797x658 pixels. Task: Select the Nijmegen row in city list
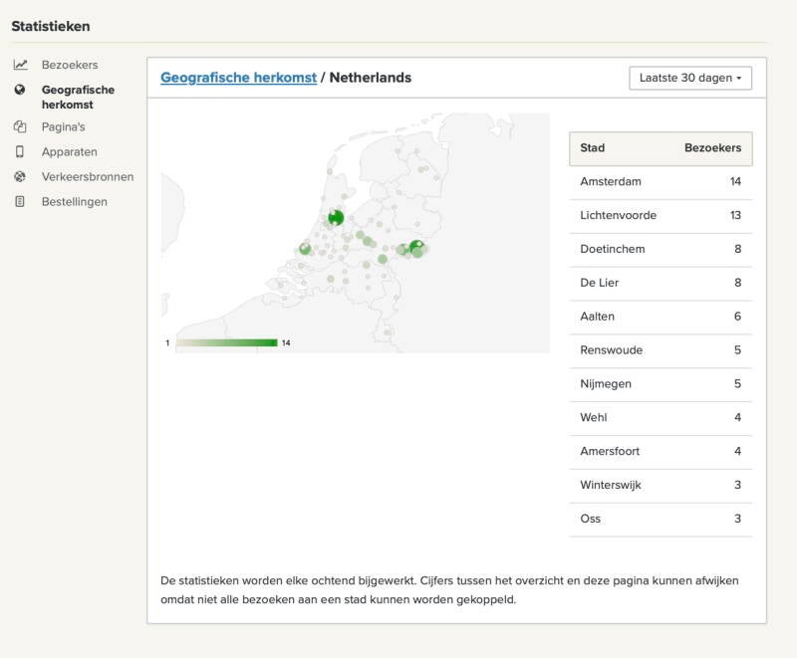[661, 384]
